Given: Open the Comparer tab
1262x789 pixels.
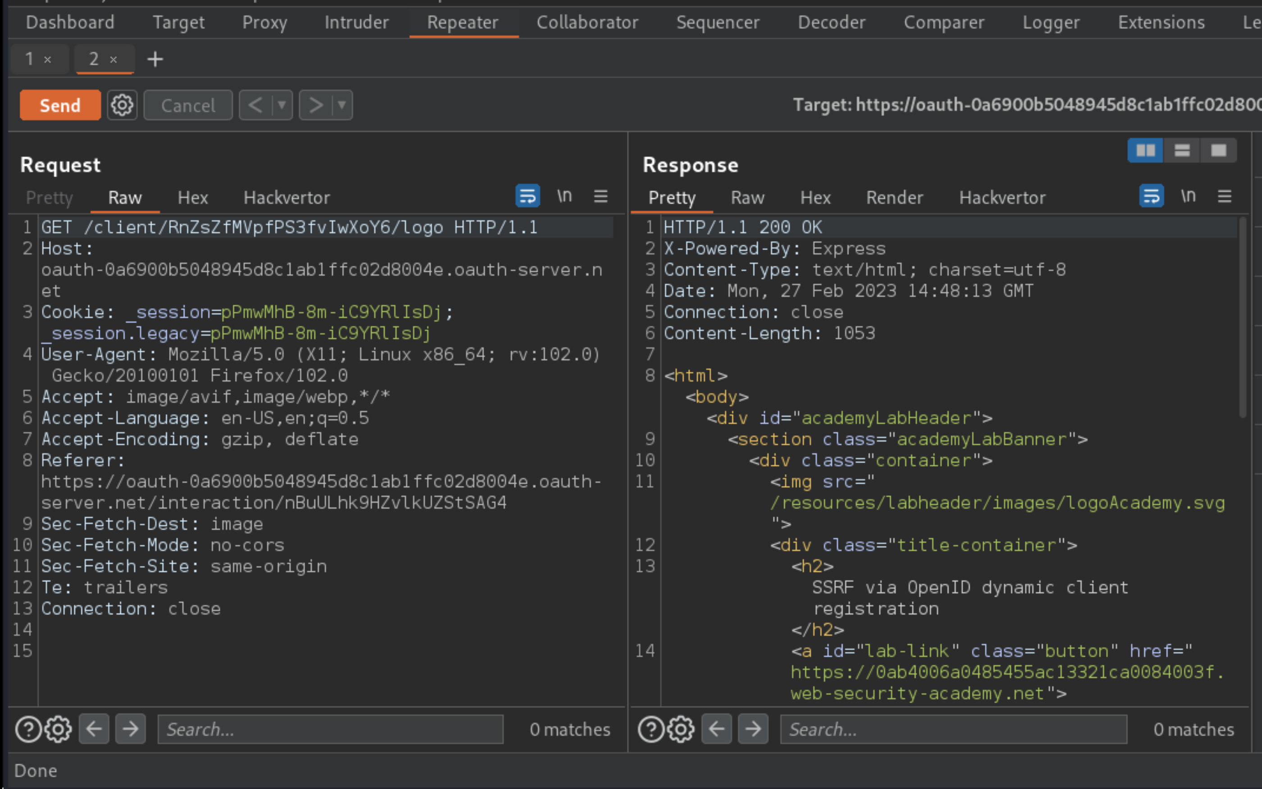Looking at the screenshot, I should 944,23.
